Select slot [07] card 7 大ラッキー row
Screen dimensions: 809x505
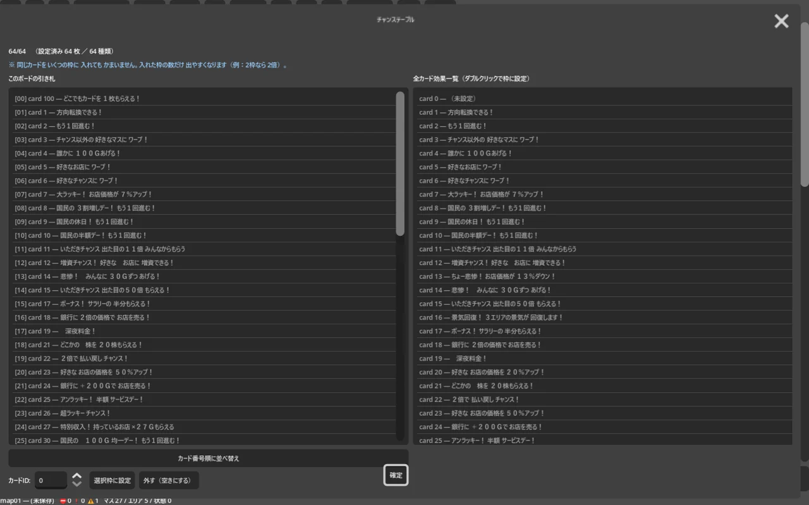(204, 194)
